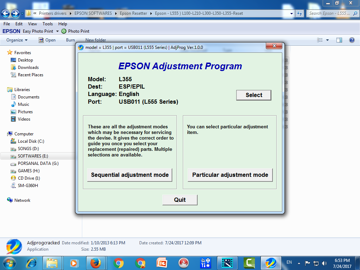Select Recent Places in navigation pane
This screenshot has width=360, height=270.
click(x=31, y=75)
